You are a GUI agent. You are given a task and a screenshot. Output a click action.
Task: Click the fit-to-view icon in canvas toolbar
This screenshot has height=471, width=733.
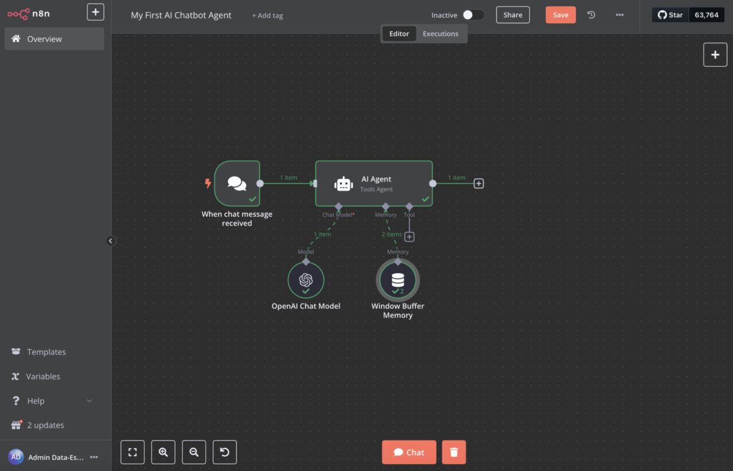tap(133, 452)
